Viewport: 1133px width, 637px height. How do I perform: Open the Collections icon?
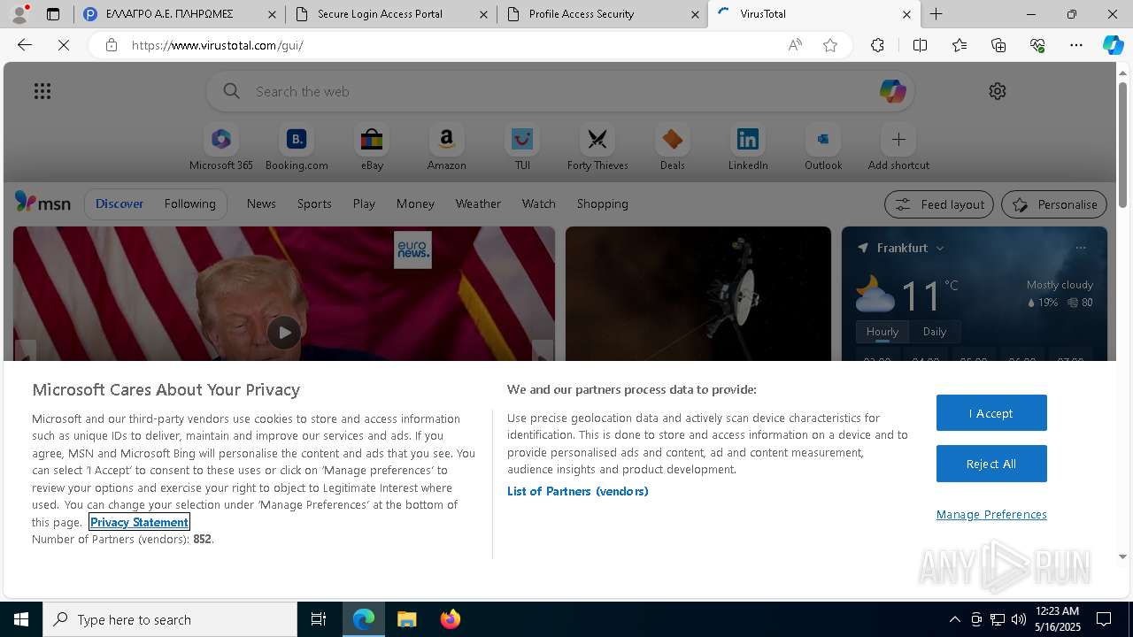coord(998,45)
